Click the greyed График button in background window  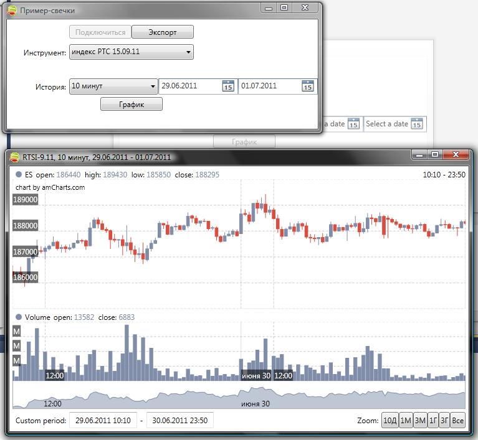click(244, 142)
